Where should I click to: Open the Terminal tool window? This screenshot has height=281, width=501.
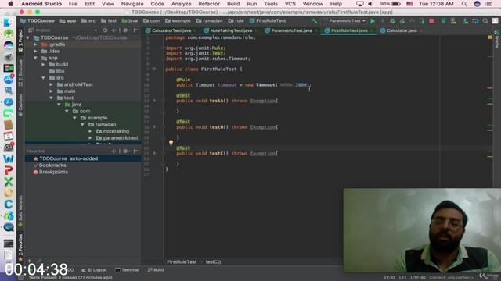tap(127, 270)
